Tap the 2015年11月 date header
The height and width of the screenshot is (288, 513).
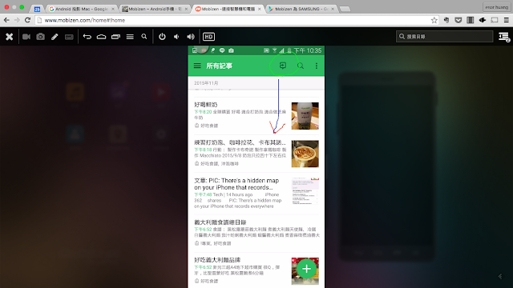(206, 83)
